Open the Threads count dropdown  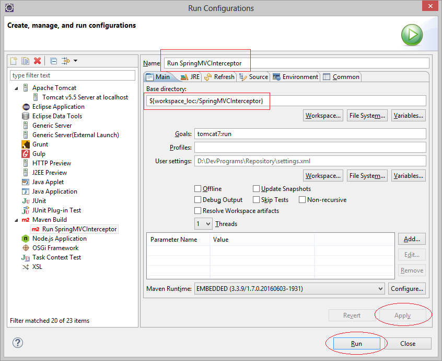pos(203,224)
